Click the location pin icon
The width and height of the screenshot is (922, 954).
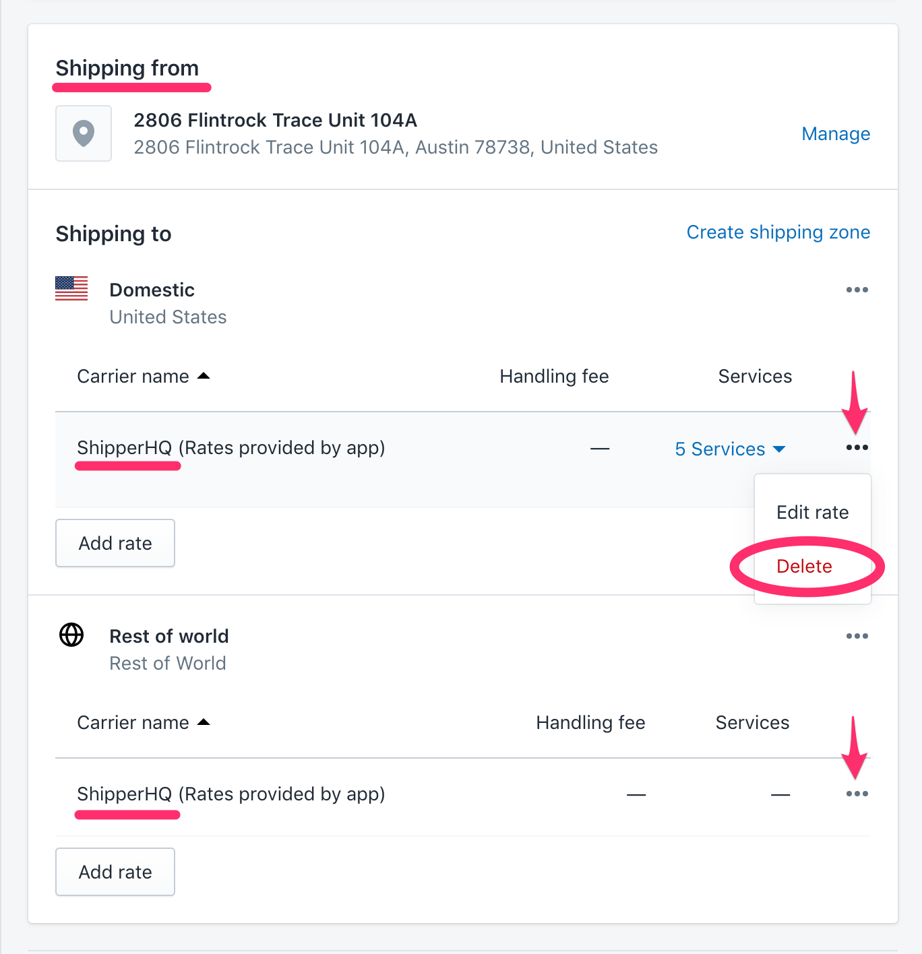84,133
